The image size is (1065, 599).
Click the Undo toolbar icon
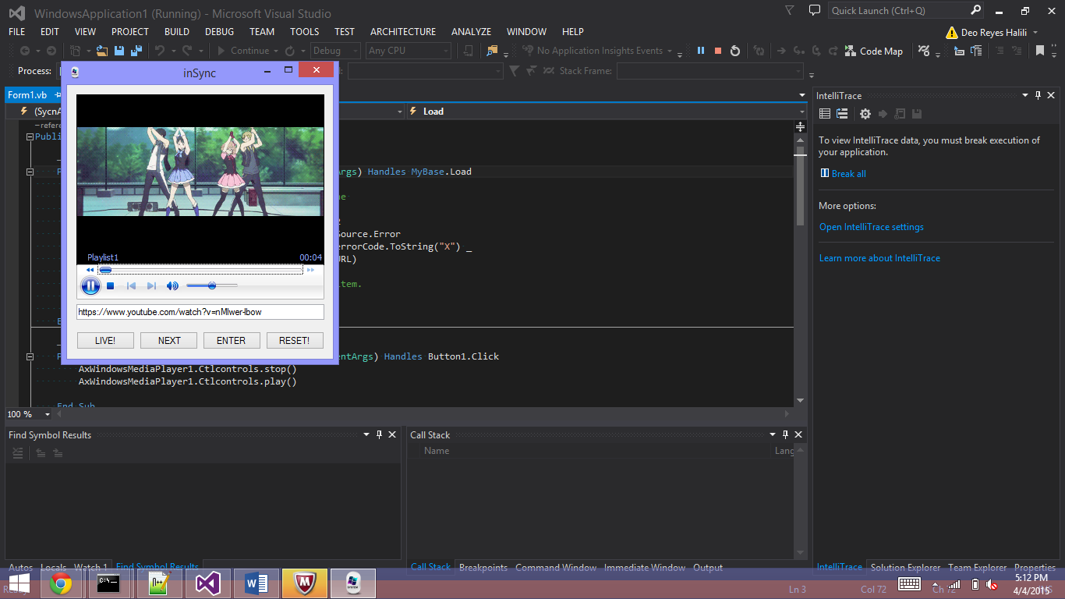click(x=159, y=51)
